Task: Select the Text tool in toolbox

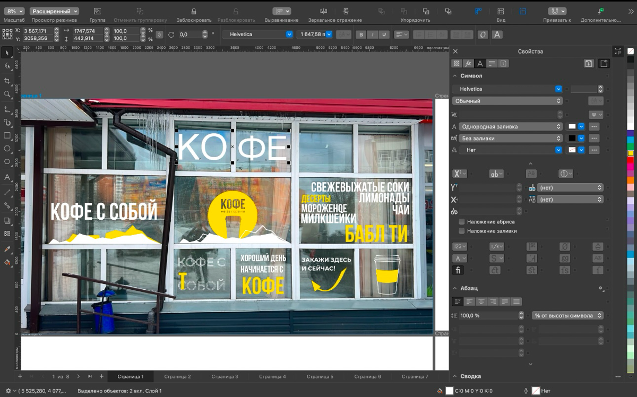Action: pyautogui.click(x=7, y=177)
